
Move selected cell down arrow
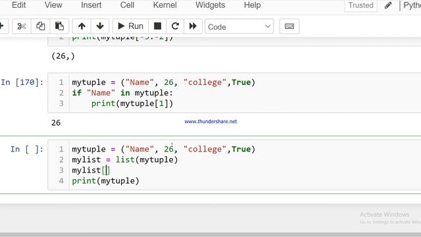coord(100,26)
